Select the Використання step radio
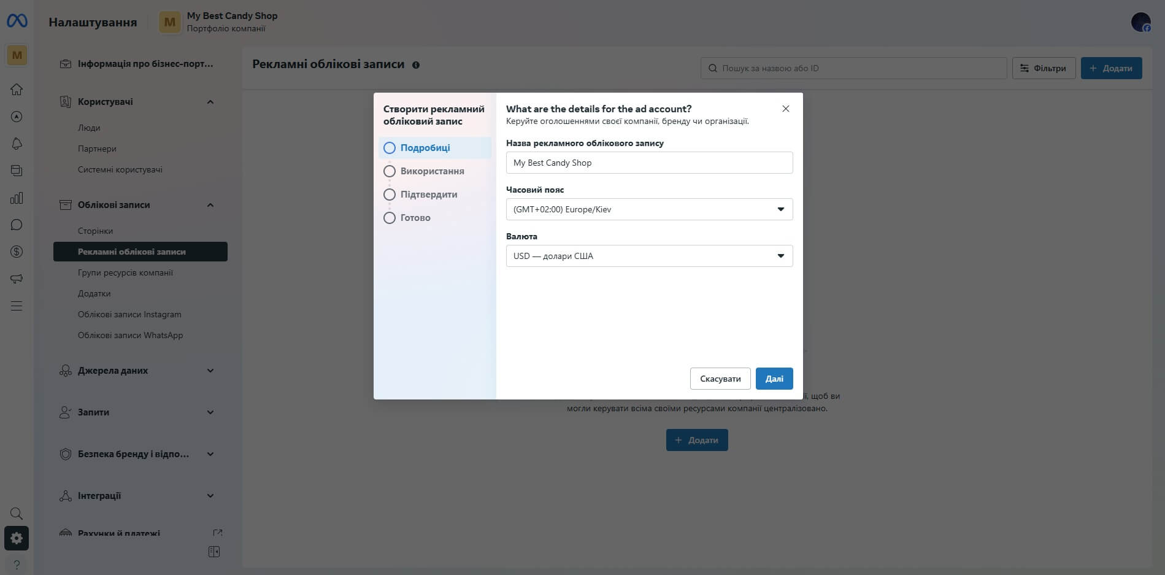The image size is (1165, 575). [390, 171]
